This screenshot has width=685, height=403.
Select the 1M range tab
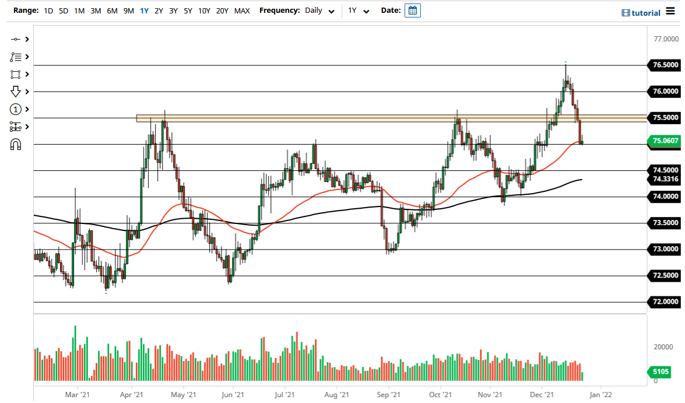[79, 10]
